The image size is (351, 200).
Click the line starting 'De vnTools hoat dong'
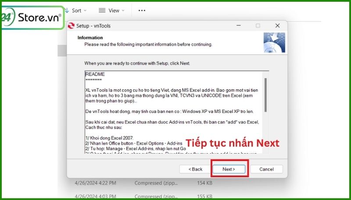pyautogui.click(x=169, y=111)
